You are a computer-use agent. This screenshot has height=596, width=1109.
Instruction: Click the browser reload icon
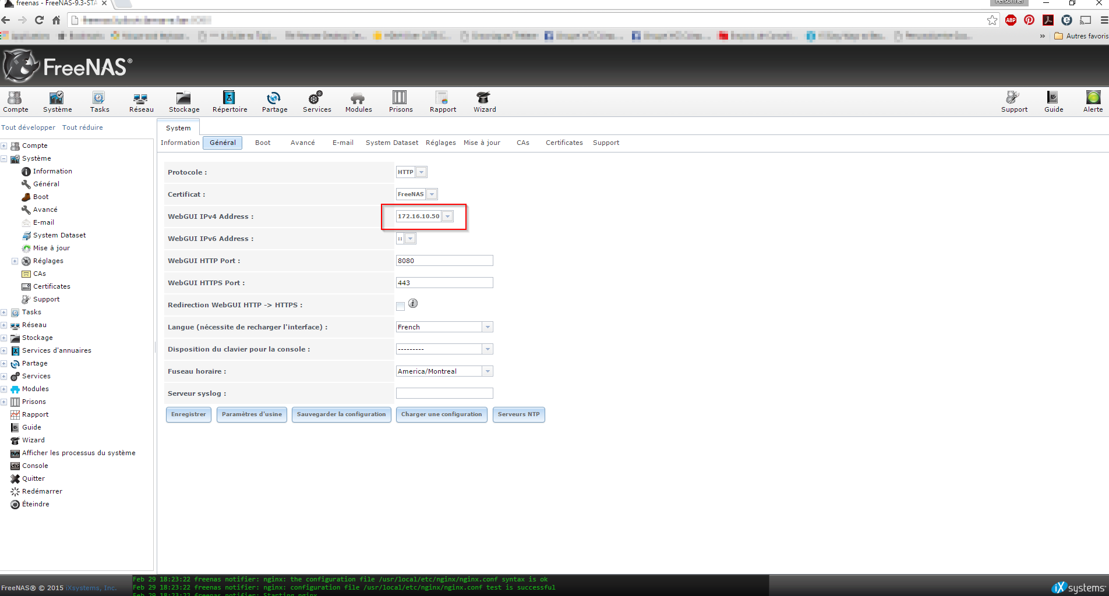point(39,20)
